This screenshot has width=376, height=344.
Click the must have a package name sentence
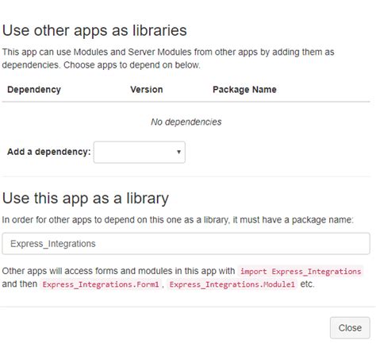[178, 220]
